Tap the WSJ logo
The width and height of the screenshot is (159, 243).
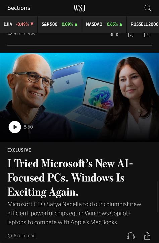click(x=79, y=8)
